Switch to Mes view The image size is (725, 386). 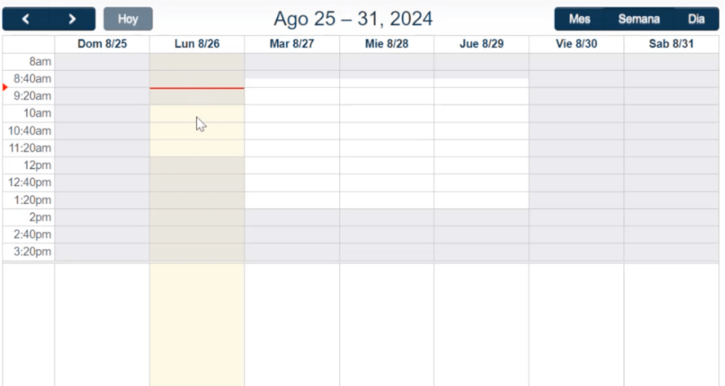[579, 19]
